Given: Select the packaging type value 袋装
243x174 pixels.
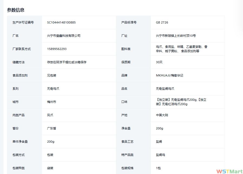Looking at the screenshot, I should coord(50,168).
